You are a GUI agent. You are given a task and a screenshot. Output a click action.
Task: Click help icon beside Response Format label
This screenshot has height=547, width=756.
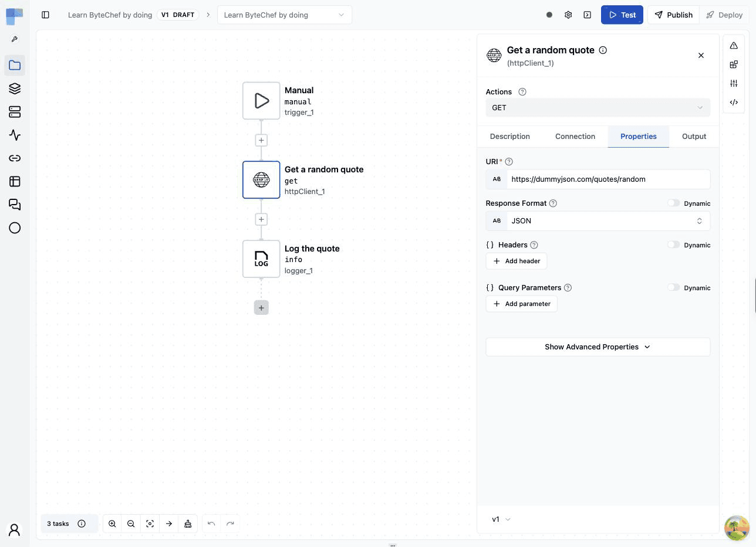[553, 203]
